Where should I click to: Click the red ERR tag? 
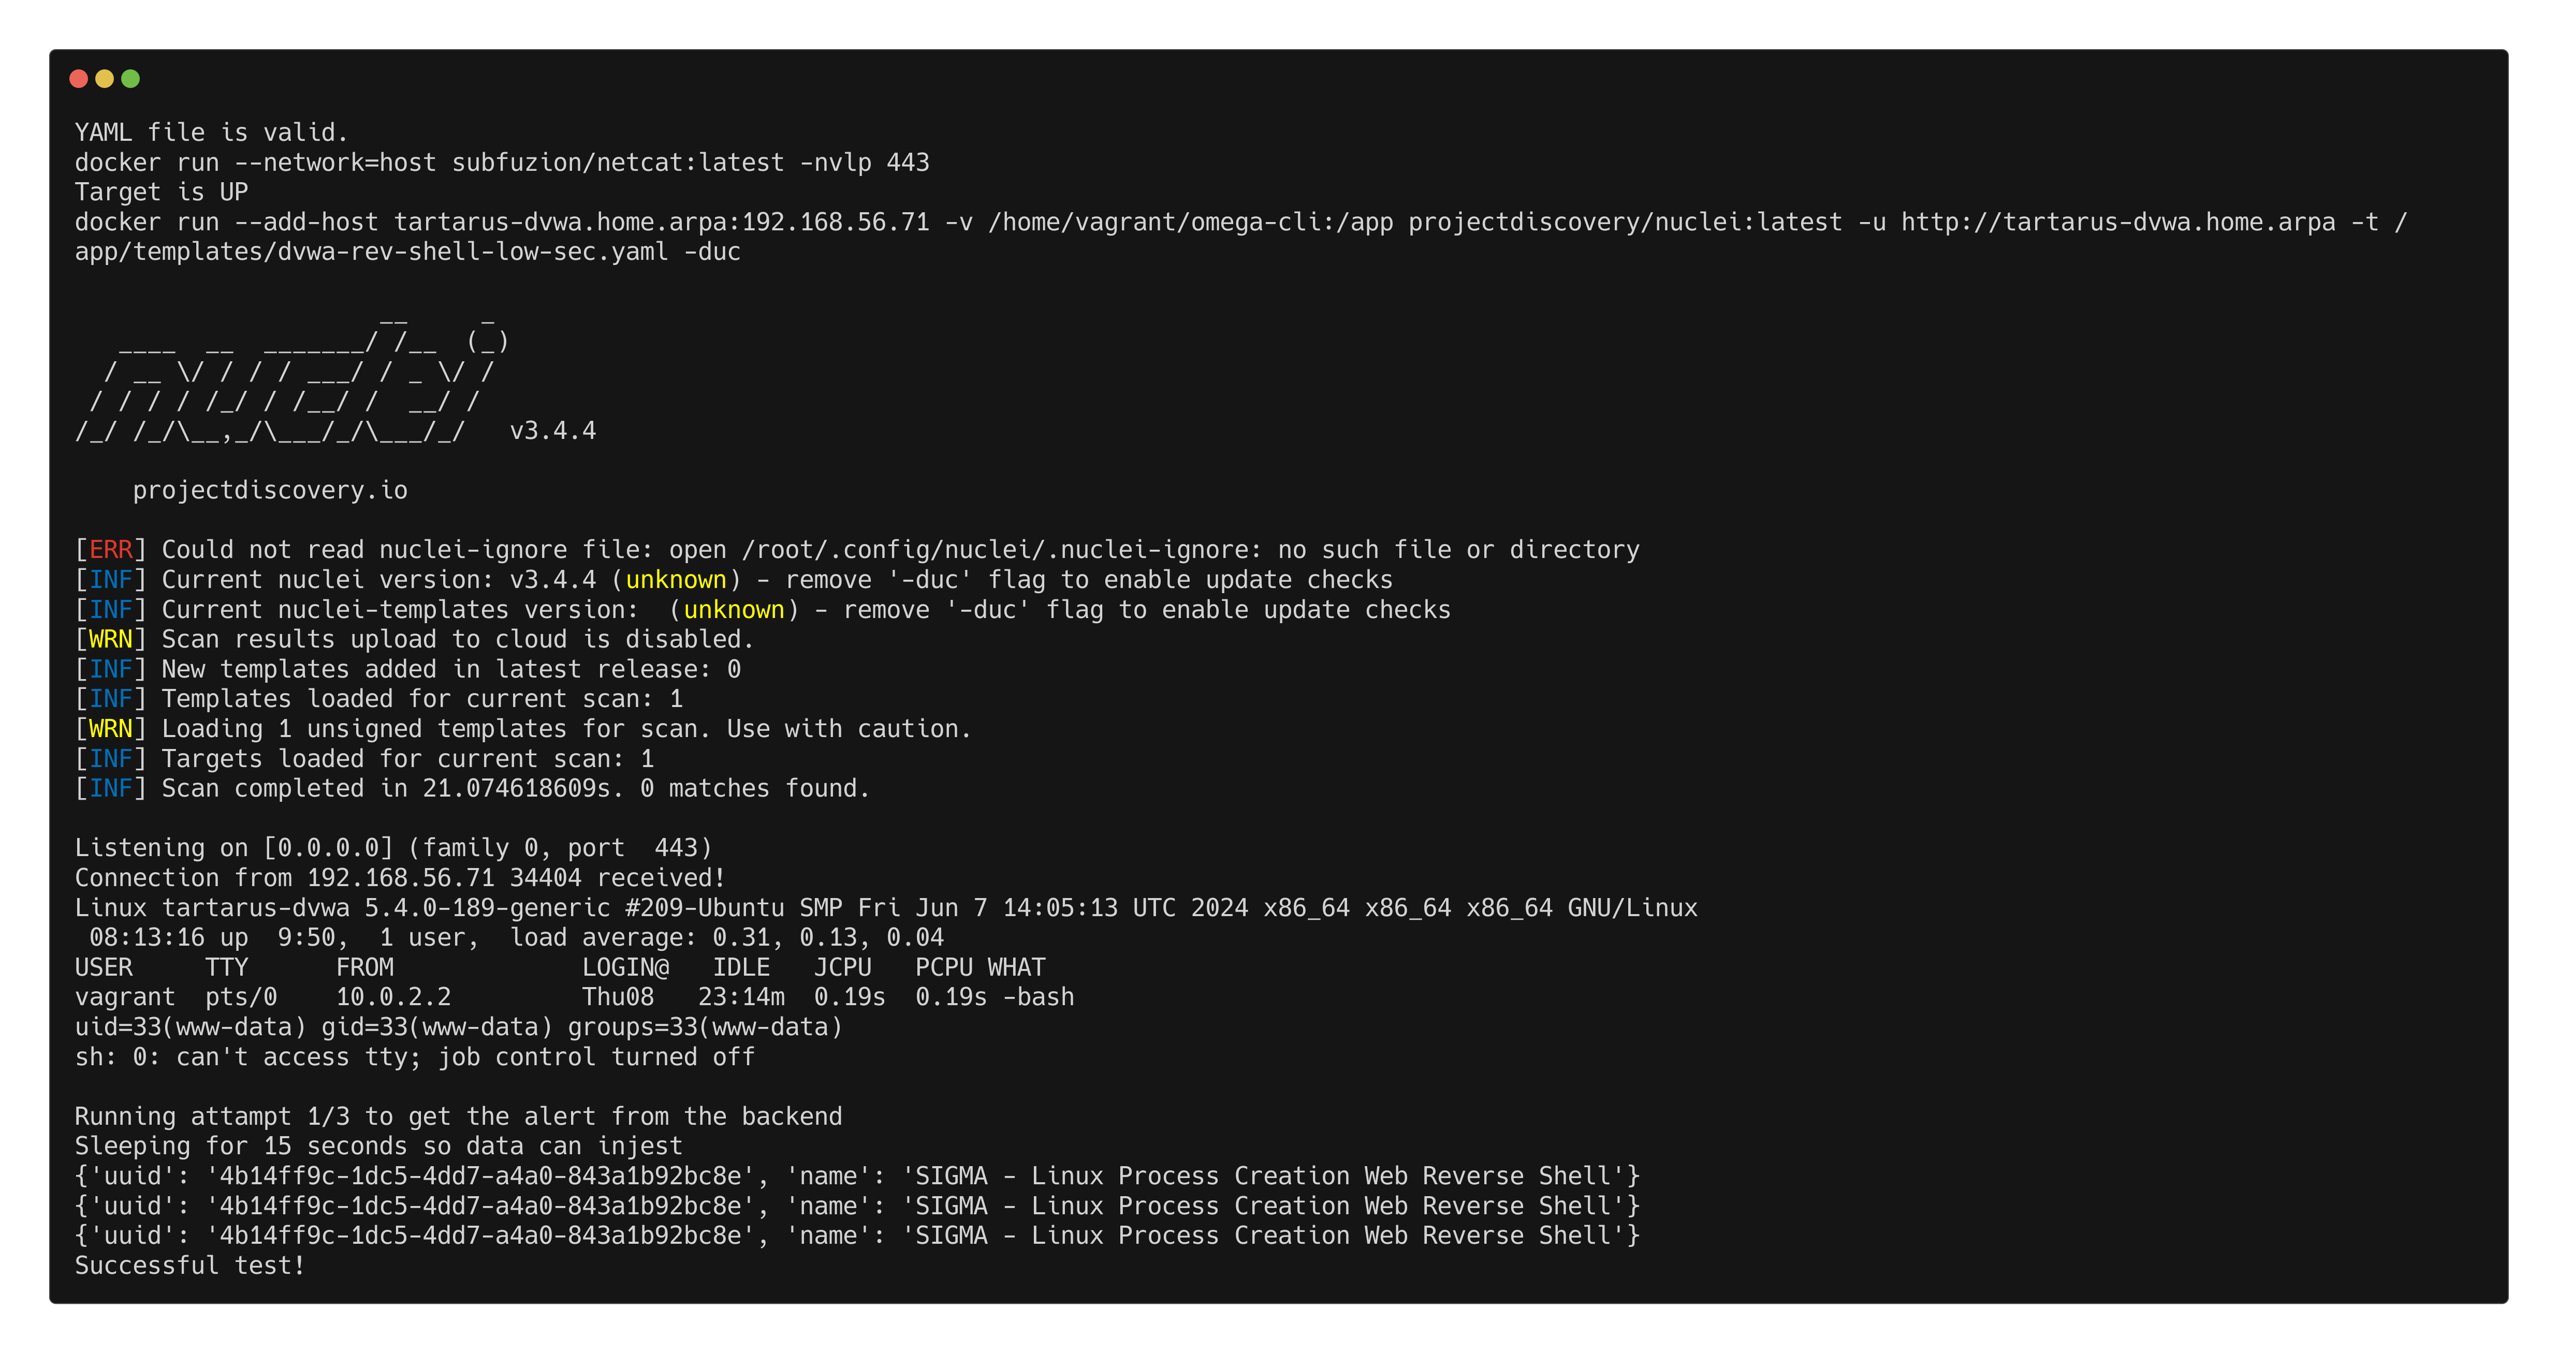(x=110, y=550)
